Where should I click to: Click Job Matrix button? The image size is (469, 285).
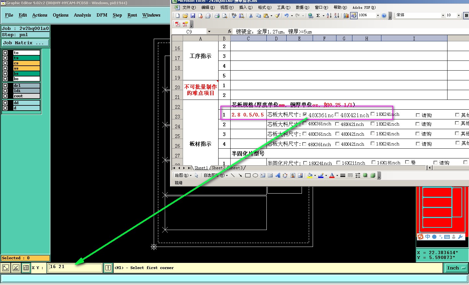tap(25, 43)
